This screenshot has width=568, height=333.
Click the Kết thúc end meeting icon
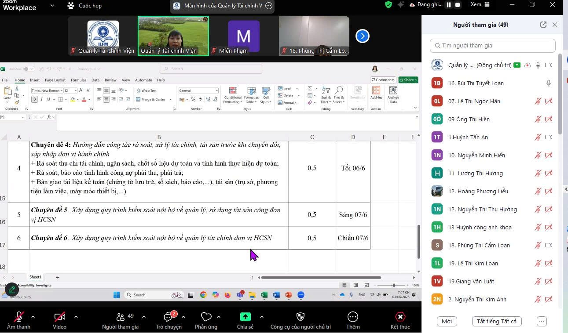click(400, 317)
